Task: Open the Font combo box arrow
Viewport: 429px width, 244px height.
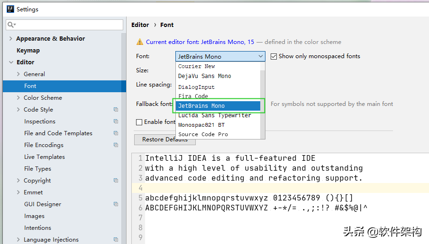Action: [260, 56]
